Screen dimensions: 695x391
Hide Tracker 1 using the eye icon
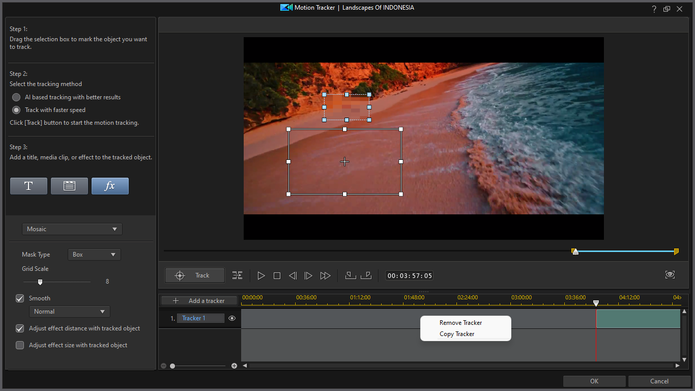[x=232, y=318]
